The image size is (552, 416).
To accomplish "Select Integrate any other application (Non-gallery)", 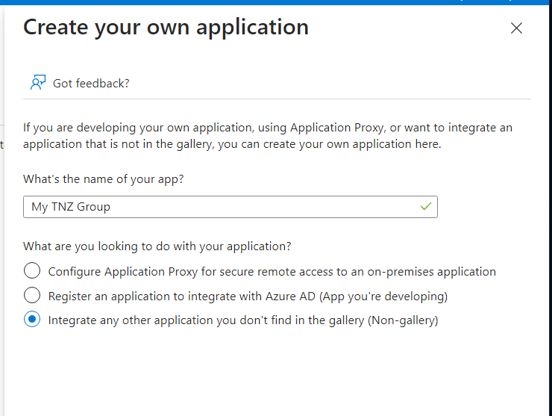I will [32, 319].
